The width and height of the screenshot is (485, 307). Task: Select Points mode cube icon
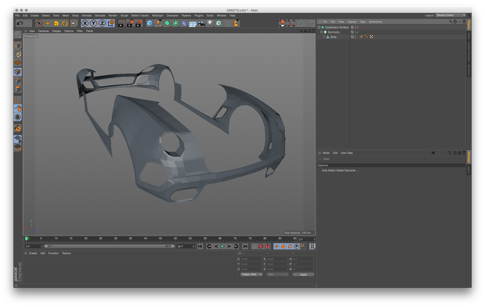point(18,72)
